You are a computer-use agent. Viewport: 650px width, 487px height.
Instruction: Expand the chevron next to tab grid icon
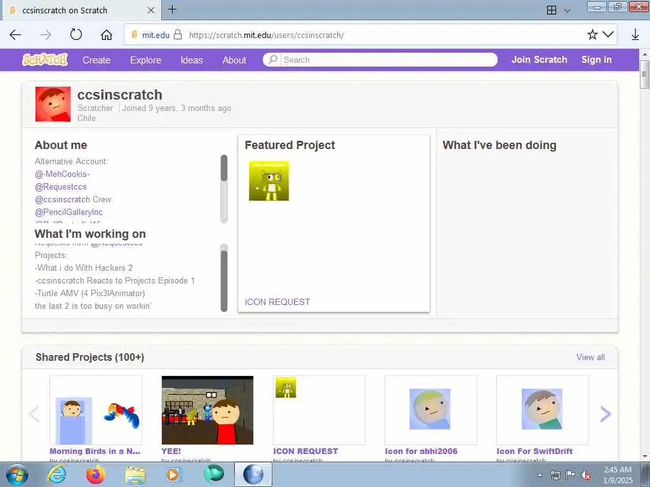[x=567, y=11]
